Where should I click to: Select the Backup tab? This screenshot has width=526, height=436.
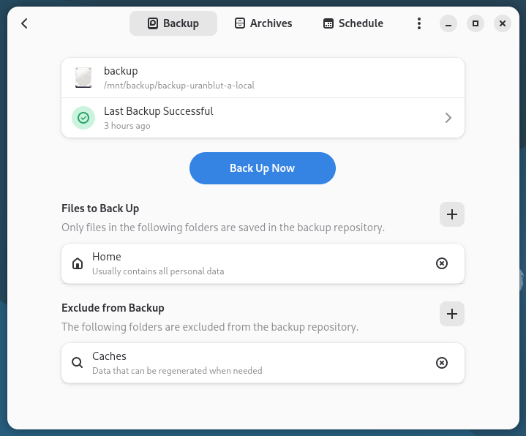[173, 23]
